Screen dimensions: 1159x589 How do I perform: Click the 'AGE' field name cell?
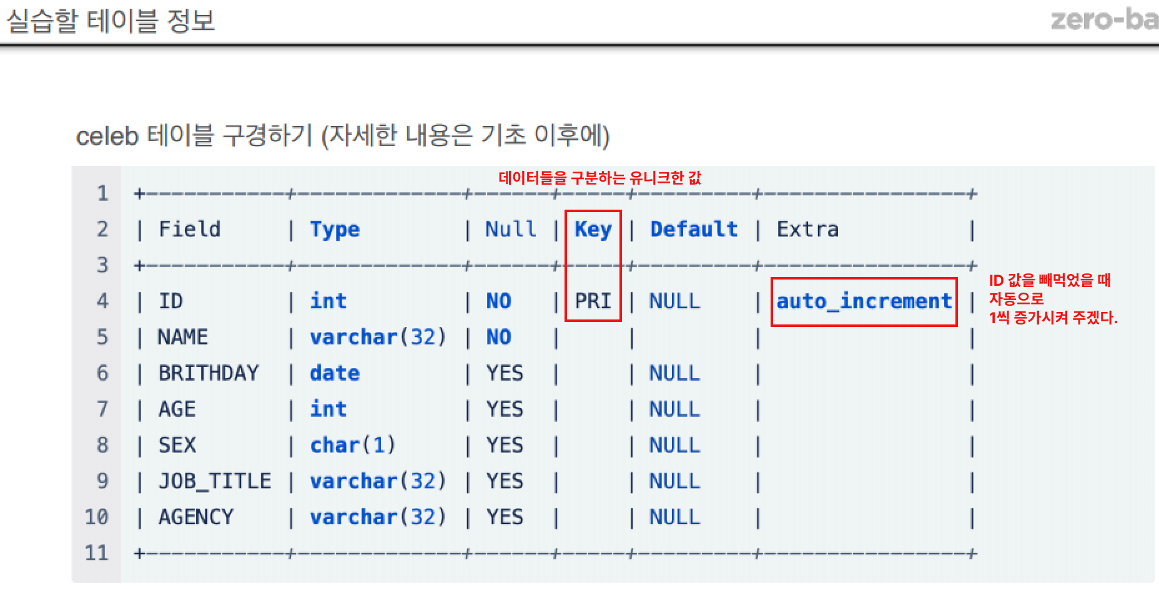click(177, 409)
